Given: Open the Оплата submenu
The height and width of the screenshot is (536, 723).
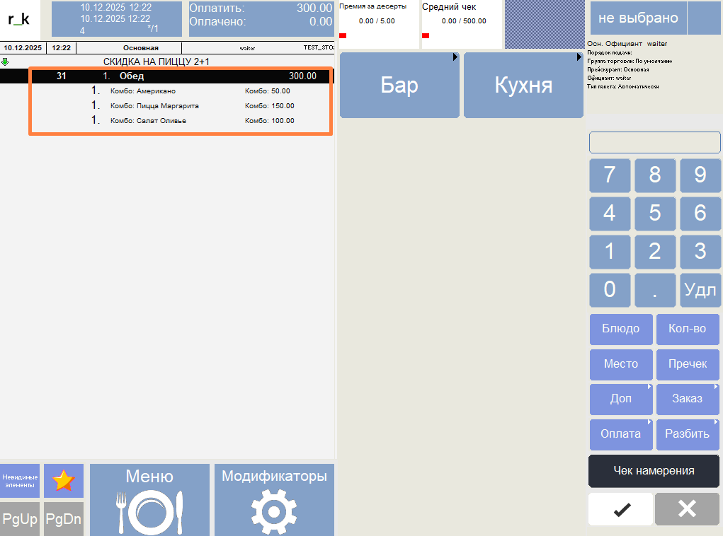Looking at the screenshot, I should (621, 434).
